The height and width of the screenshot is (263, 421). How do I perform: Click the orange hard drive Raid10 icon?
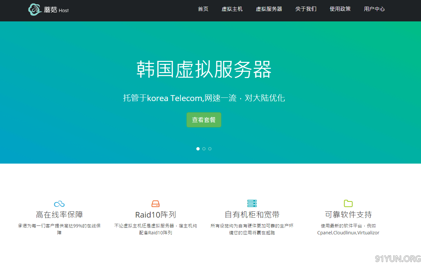coord(155,204)
